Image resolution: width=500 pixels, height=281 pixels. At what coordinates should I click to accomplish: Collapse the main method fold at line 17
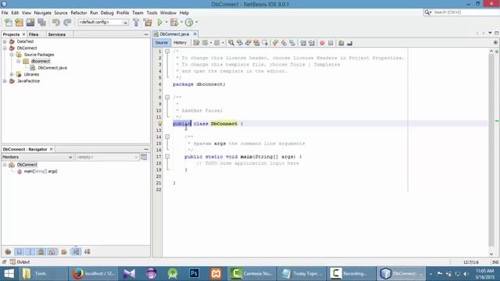click(167, 156)
